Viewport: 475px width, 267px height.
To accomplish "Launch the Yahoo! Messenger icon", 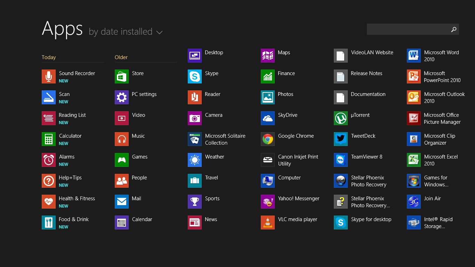I will pos(268,202).
